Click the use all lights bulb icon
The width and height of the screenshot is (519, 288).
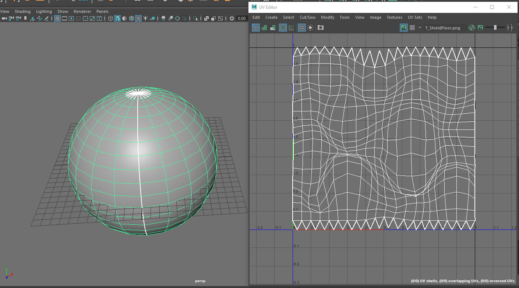coord(145,18)
